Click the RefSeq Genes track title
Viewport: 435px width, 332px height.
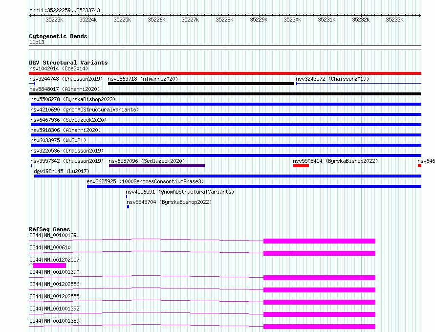pyautogui.click(x=50, y=229)
